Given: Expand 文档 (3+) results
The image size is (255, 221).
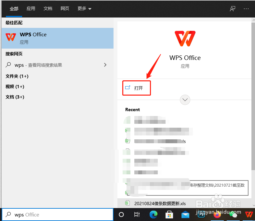Looking at the screenshot, I should click(x=15, y=97).
